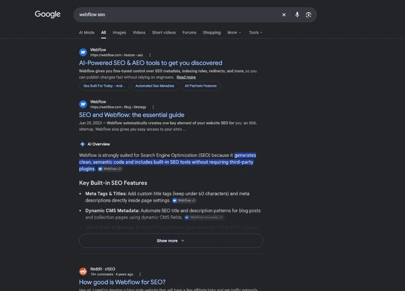Open Shopping tab

pos(212,33)
